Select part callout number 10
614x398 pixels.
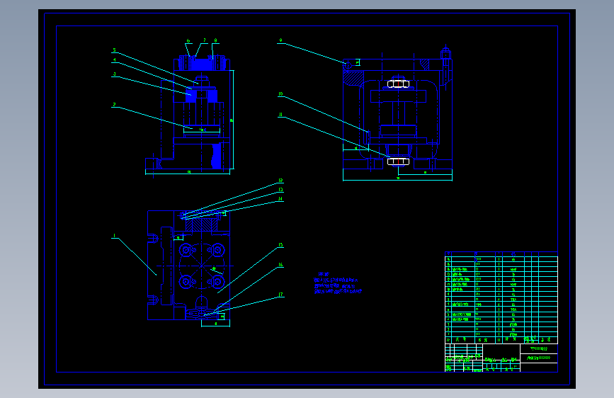tap(280, 94)
